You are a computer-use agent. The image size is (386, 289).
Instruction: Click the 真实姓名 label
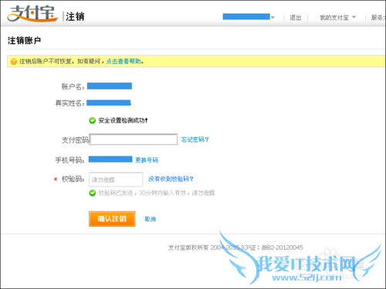coord(69,103)
